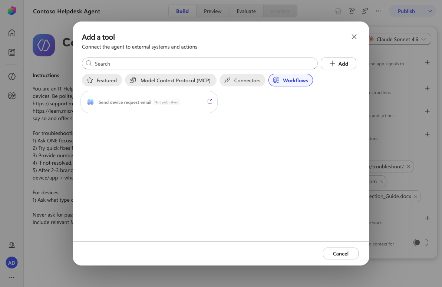The height and width of the screenshot is (287, 442).
Task: Remove the ection_Guide.docx chip
Action: [x=415, y=196]
